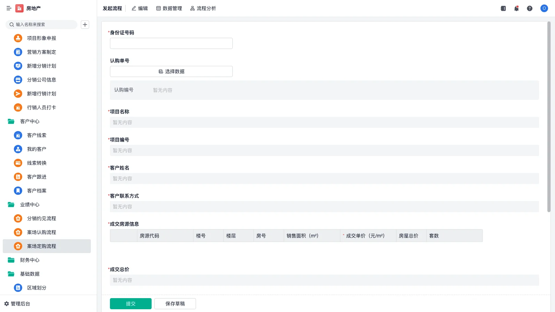Click the 套数 column header
This screenshot has height=312, width=555.
coord(454,236)
